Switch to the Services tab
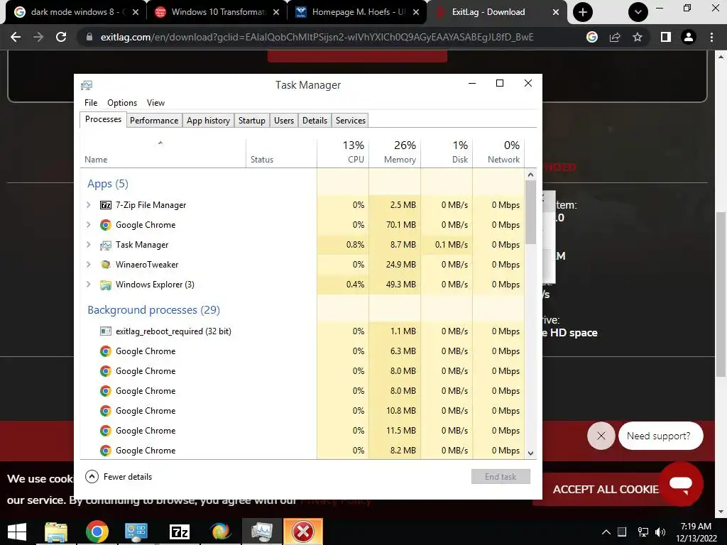 tap(351, 121)
